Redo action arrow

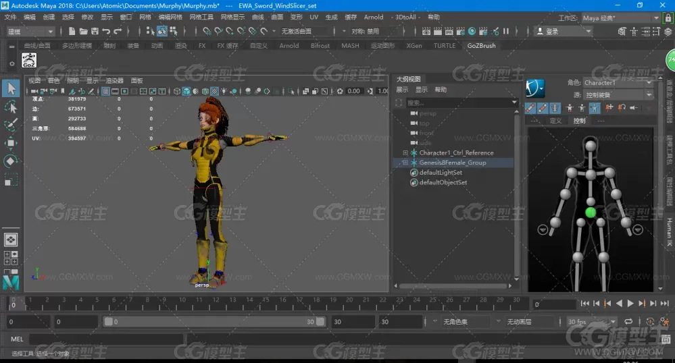click(118, 31)
